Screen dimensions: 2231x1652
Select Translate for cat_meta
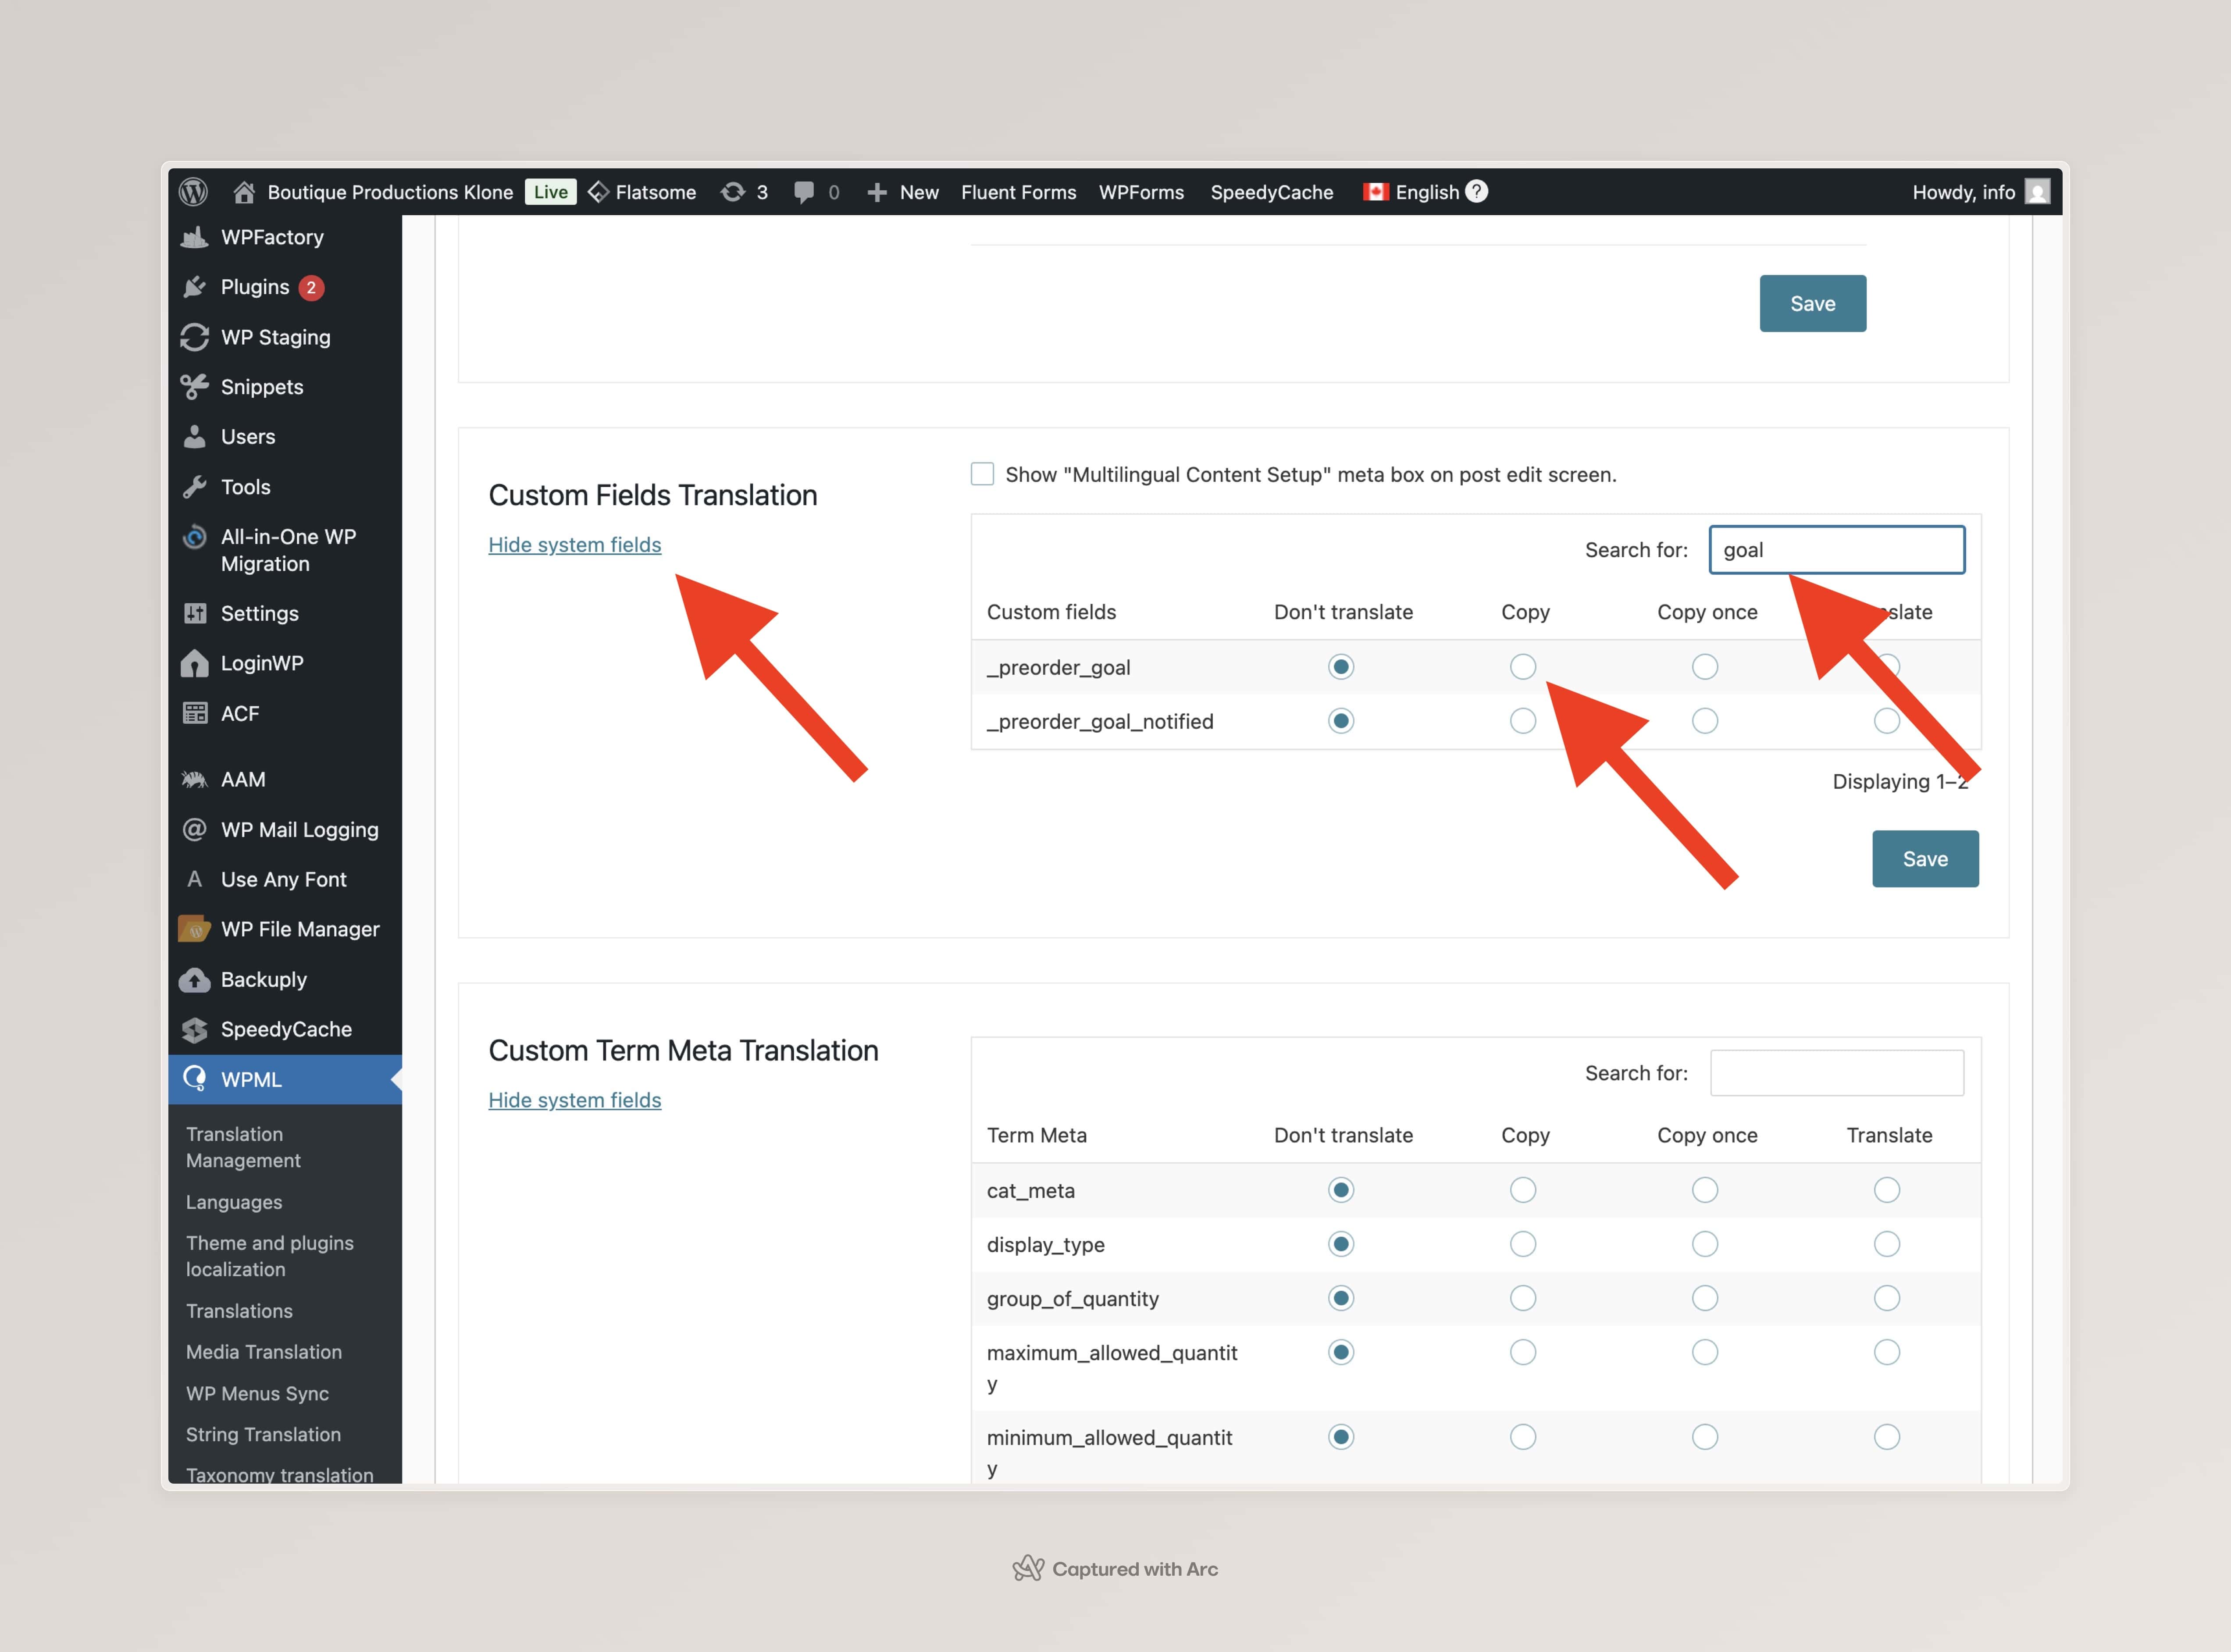1887,1190
